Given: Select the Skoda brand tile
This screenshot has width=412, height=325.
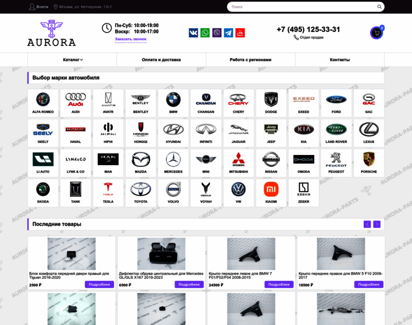Looking at the screenshot, I should pos(43,193).
